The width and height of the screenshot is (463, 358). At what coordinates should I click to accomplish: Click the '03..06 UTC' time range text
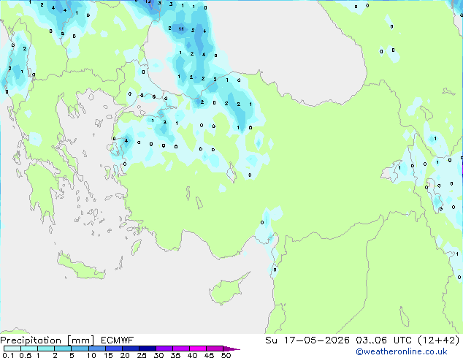(x=383, y=340)
